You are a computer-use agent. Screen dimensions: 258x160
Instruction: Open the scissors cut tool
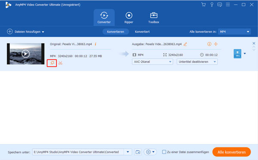tap(60, 63)
